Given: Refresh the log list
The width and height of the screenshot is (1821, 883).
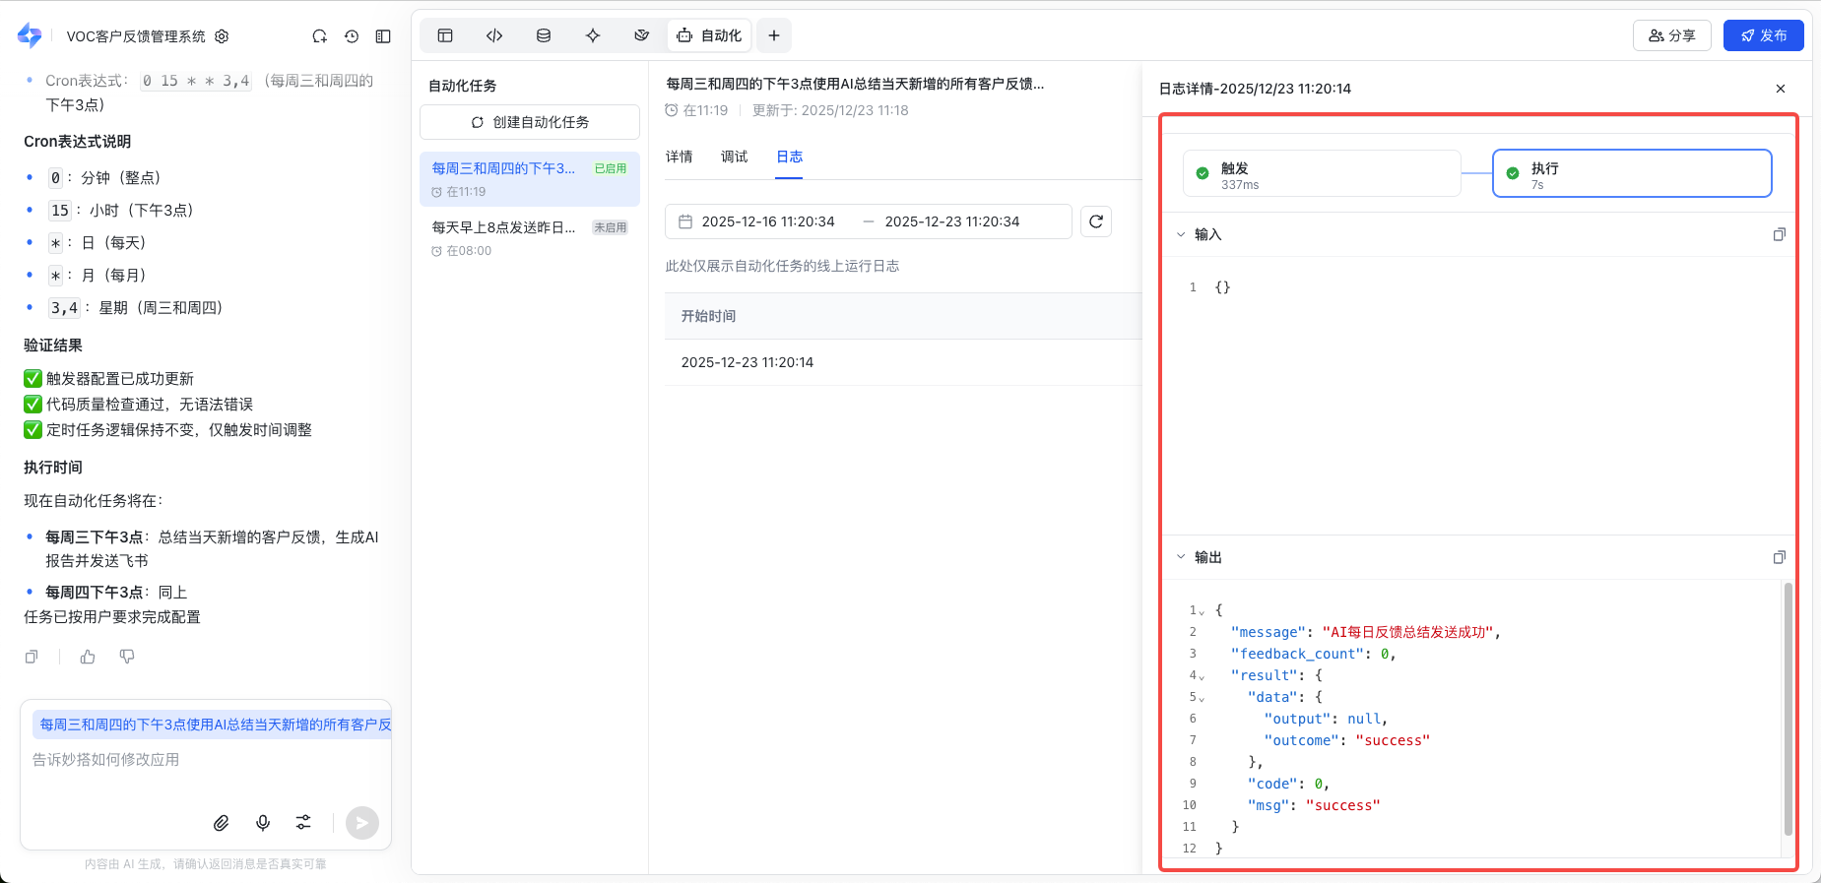Looking at the screenshot, I should [1096, 221].
